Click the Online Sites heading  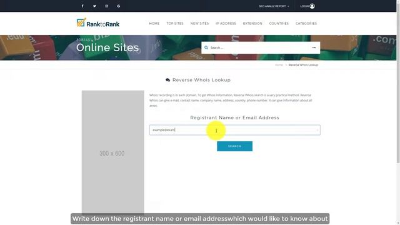pyautogui.click(x=107, y=47)
